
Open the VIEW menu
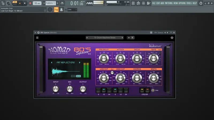pyautogui.click(x=175, y=3)
